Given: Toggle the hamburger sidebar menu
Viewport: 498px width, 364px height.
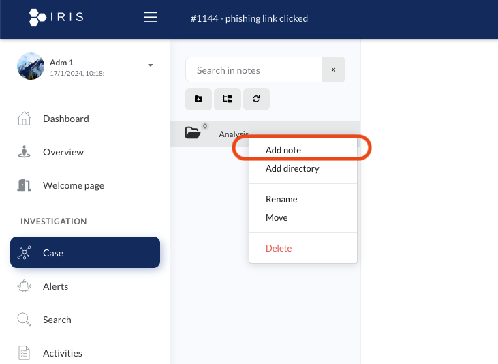Looking at the screenshot, I should coord(151,17).
